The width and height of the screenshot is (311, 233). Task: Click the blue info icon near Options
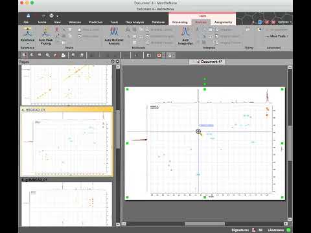[260, 22]
